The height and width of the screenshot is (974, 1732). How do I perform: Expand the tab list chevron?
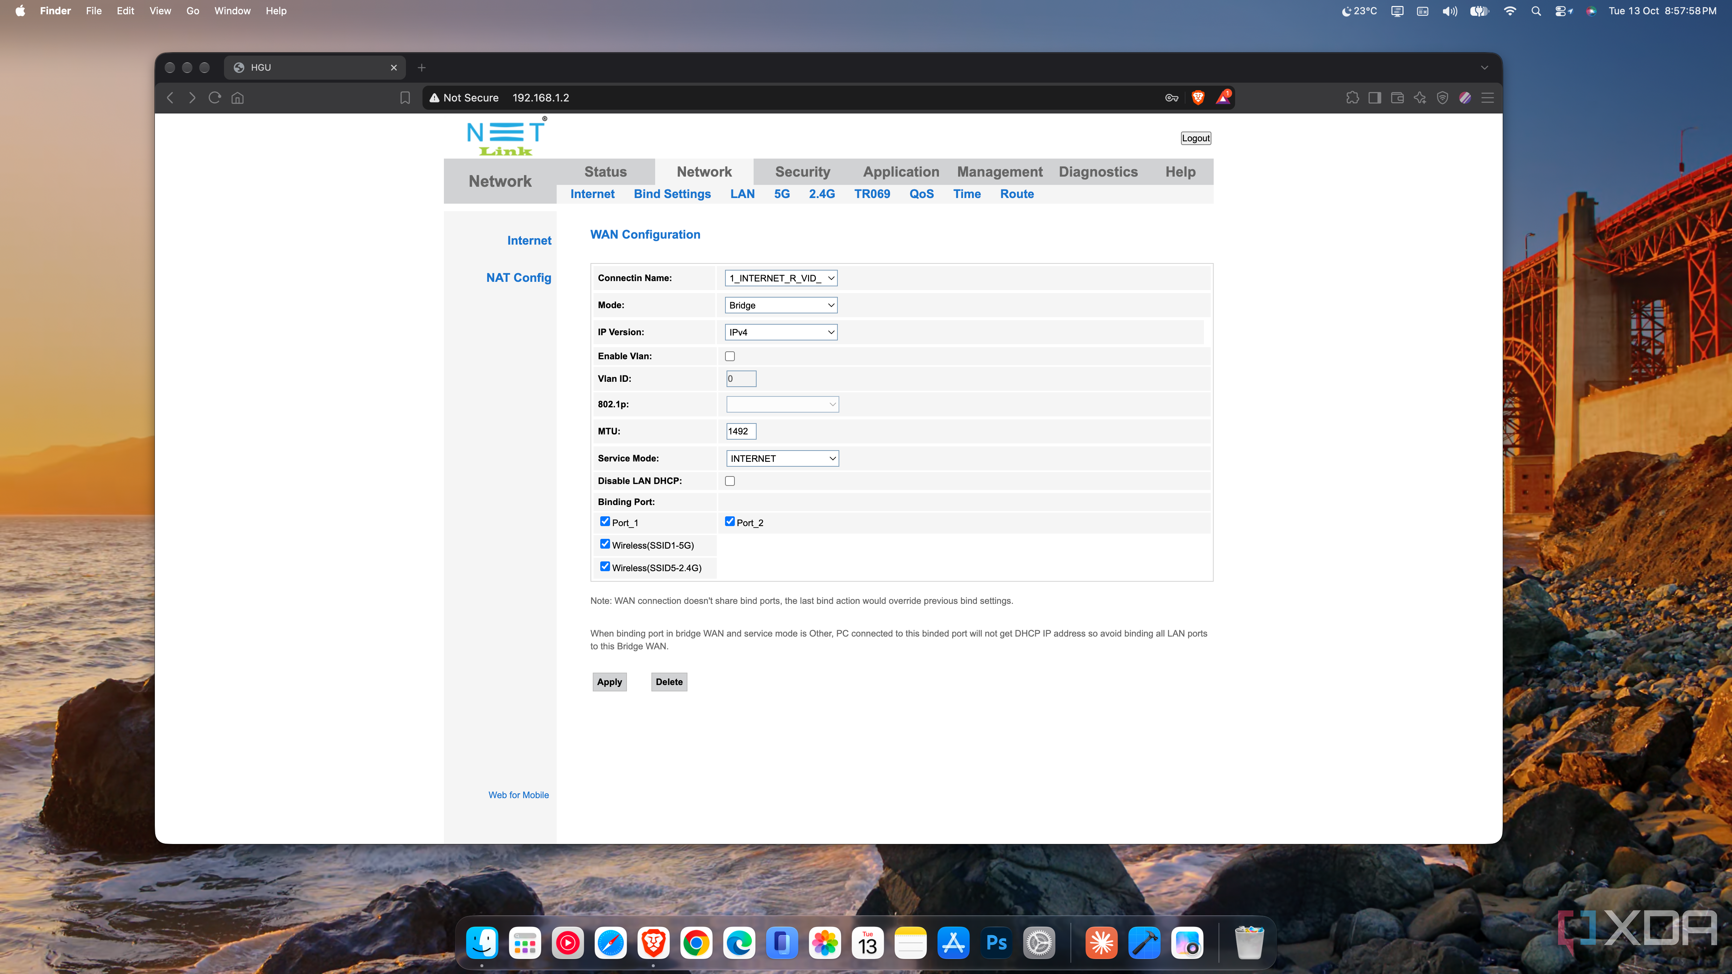(1485, 68)
